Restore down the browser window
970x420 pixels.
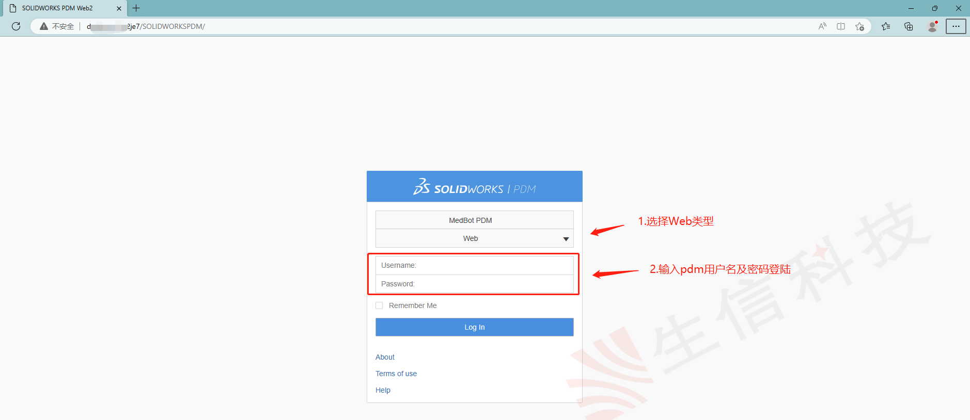(934, 8)
